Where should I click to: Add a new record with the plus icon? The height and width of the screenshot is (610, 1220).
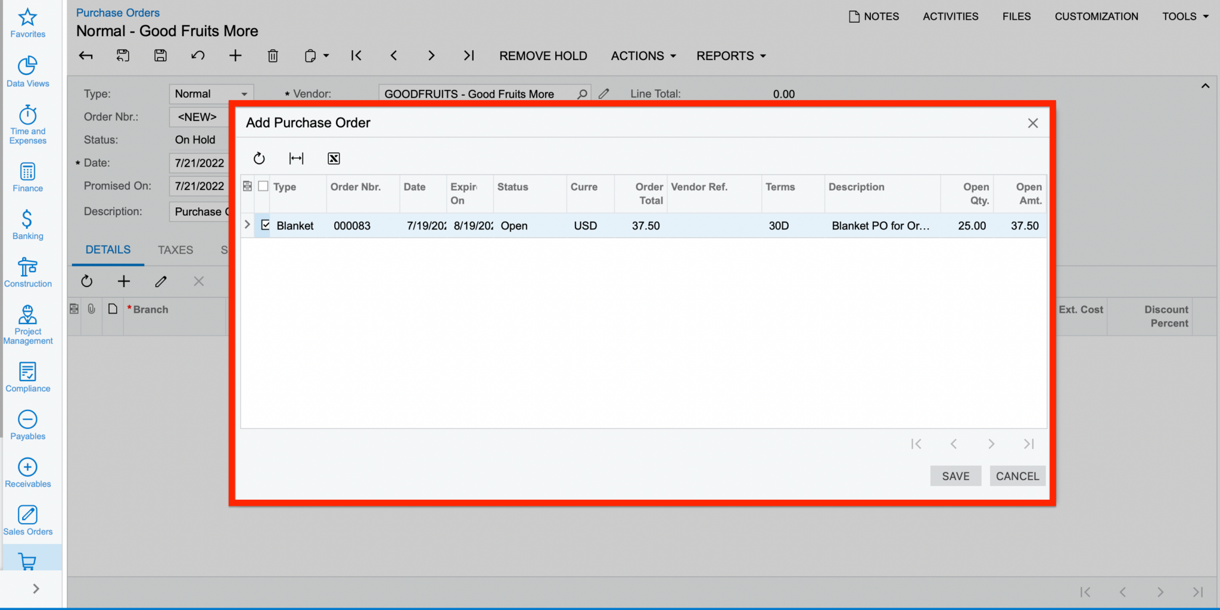tap(235, 55)
